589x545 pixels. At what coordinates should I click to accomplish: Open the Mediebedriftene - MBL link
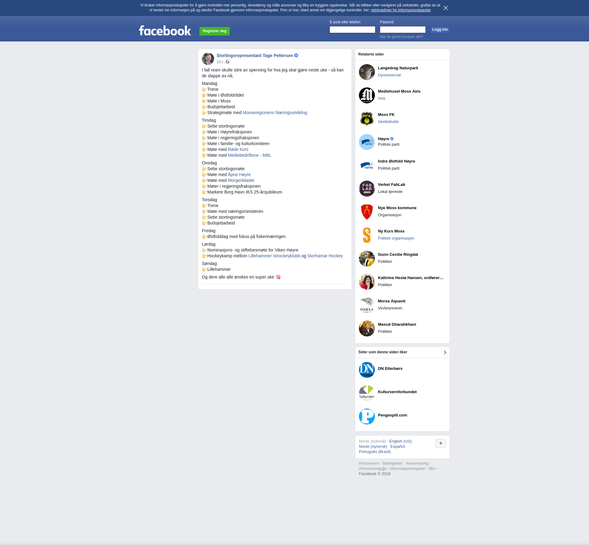click(x=249, y=155)
